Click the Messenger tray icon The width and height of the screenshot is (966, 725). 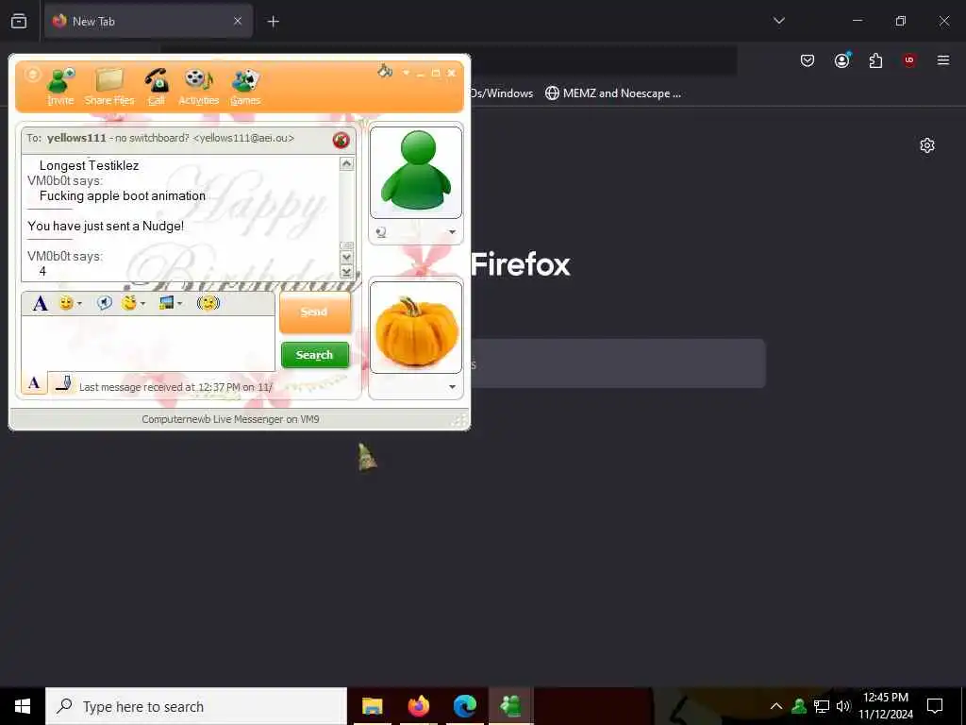pyautogui.click(x=799, y=706)
